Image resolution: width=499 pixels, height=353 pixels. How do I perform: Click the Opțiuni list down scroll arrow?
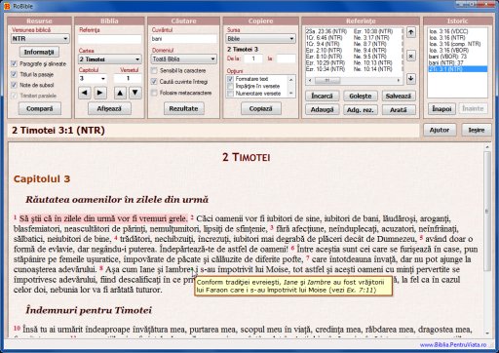click(291, 94)
